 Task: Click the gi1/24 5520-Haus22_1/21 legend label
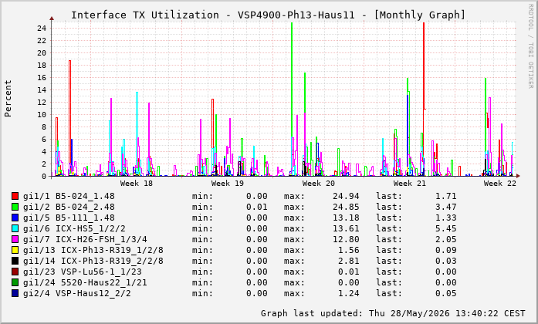(x=85, y=282)
